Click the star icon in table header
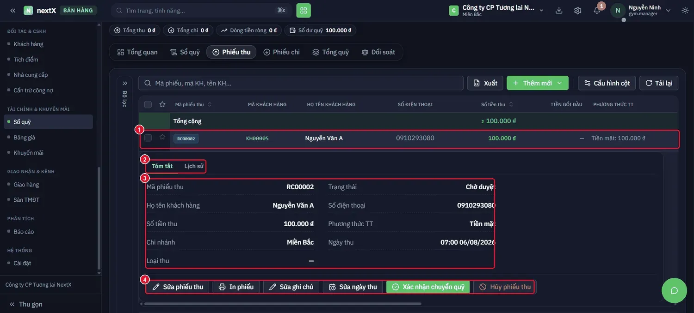 pos(162,104)
